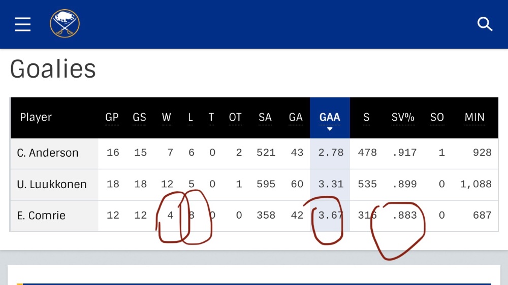Sort by the S saves header
The height and width of the screenshot is (285, 508).
tap(366, 118)
